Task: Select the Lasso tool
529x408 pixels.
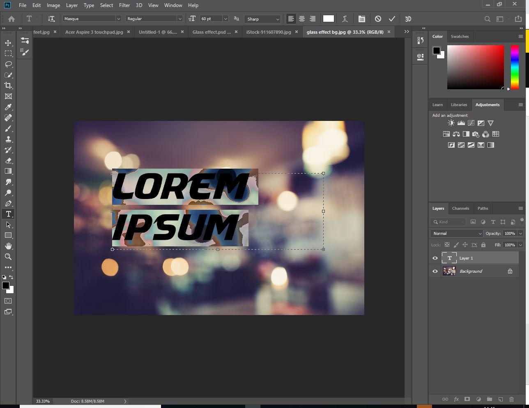Action: point(8,64)
